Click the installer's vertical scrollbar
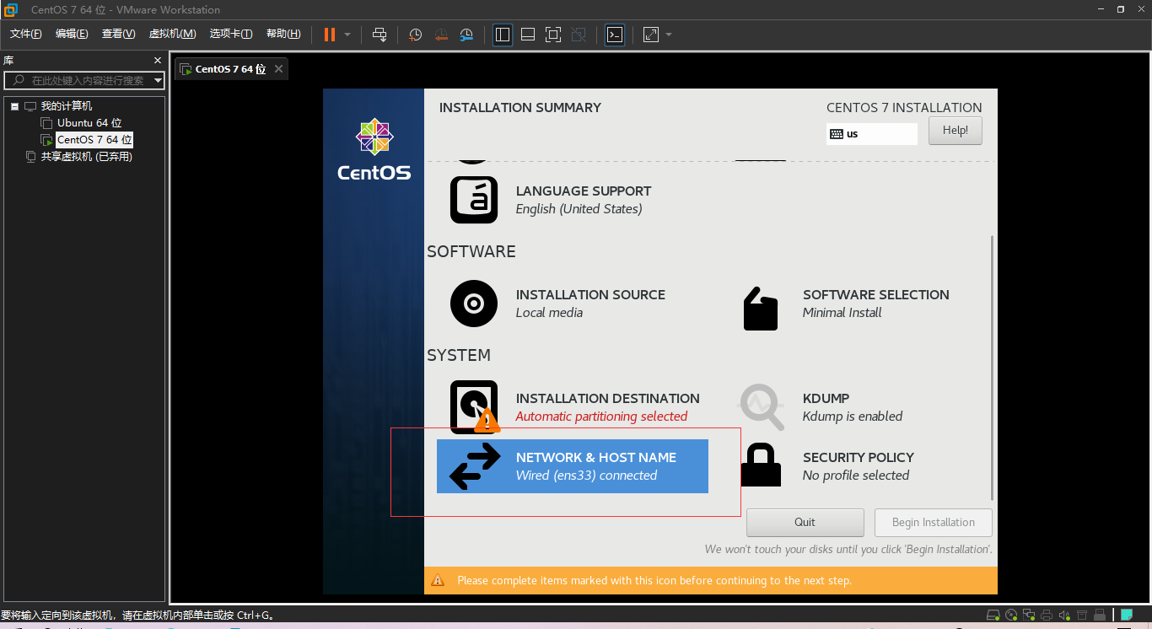 click(992, 368)
